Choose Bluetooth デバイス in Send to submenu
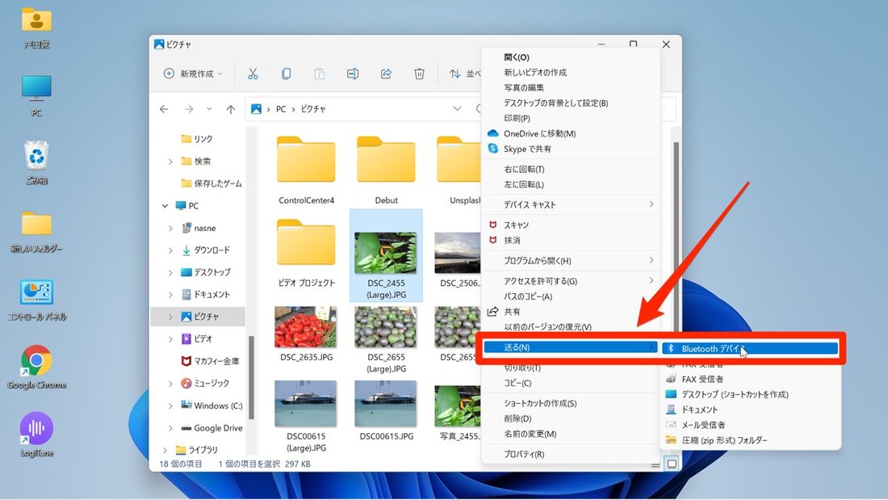The height and width of the screenshot is (500, 888). click(750, 349)
